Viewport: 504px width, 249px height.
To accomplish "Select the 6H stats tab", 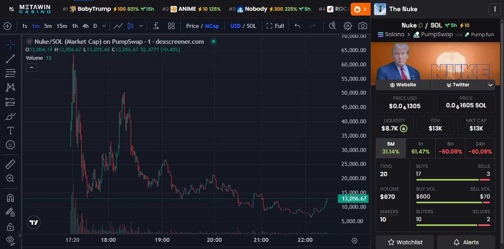I will tap(450, 148).
